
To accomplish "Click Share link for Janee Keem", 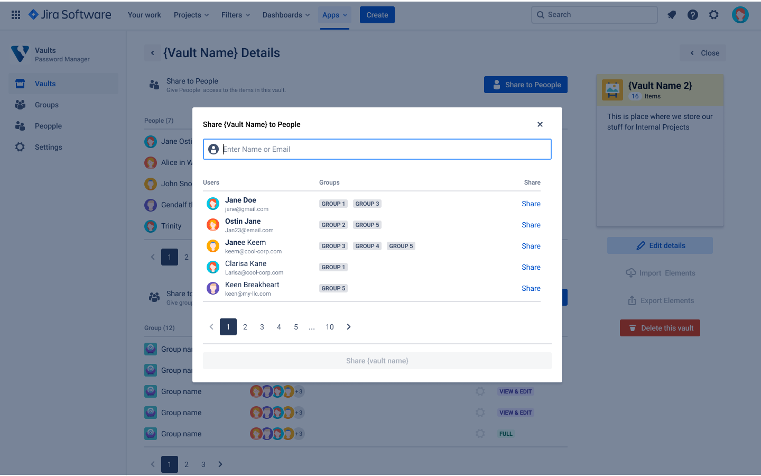I will click(531, 246).
